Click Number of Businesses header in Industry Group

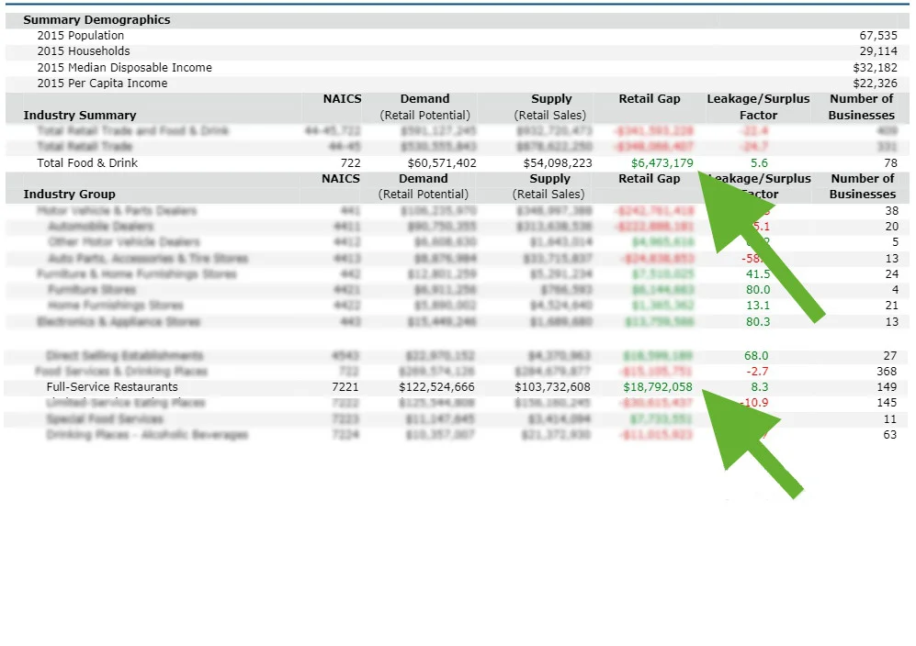863,187
